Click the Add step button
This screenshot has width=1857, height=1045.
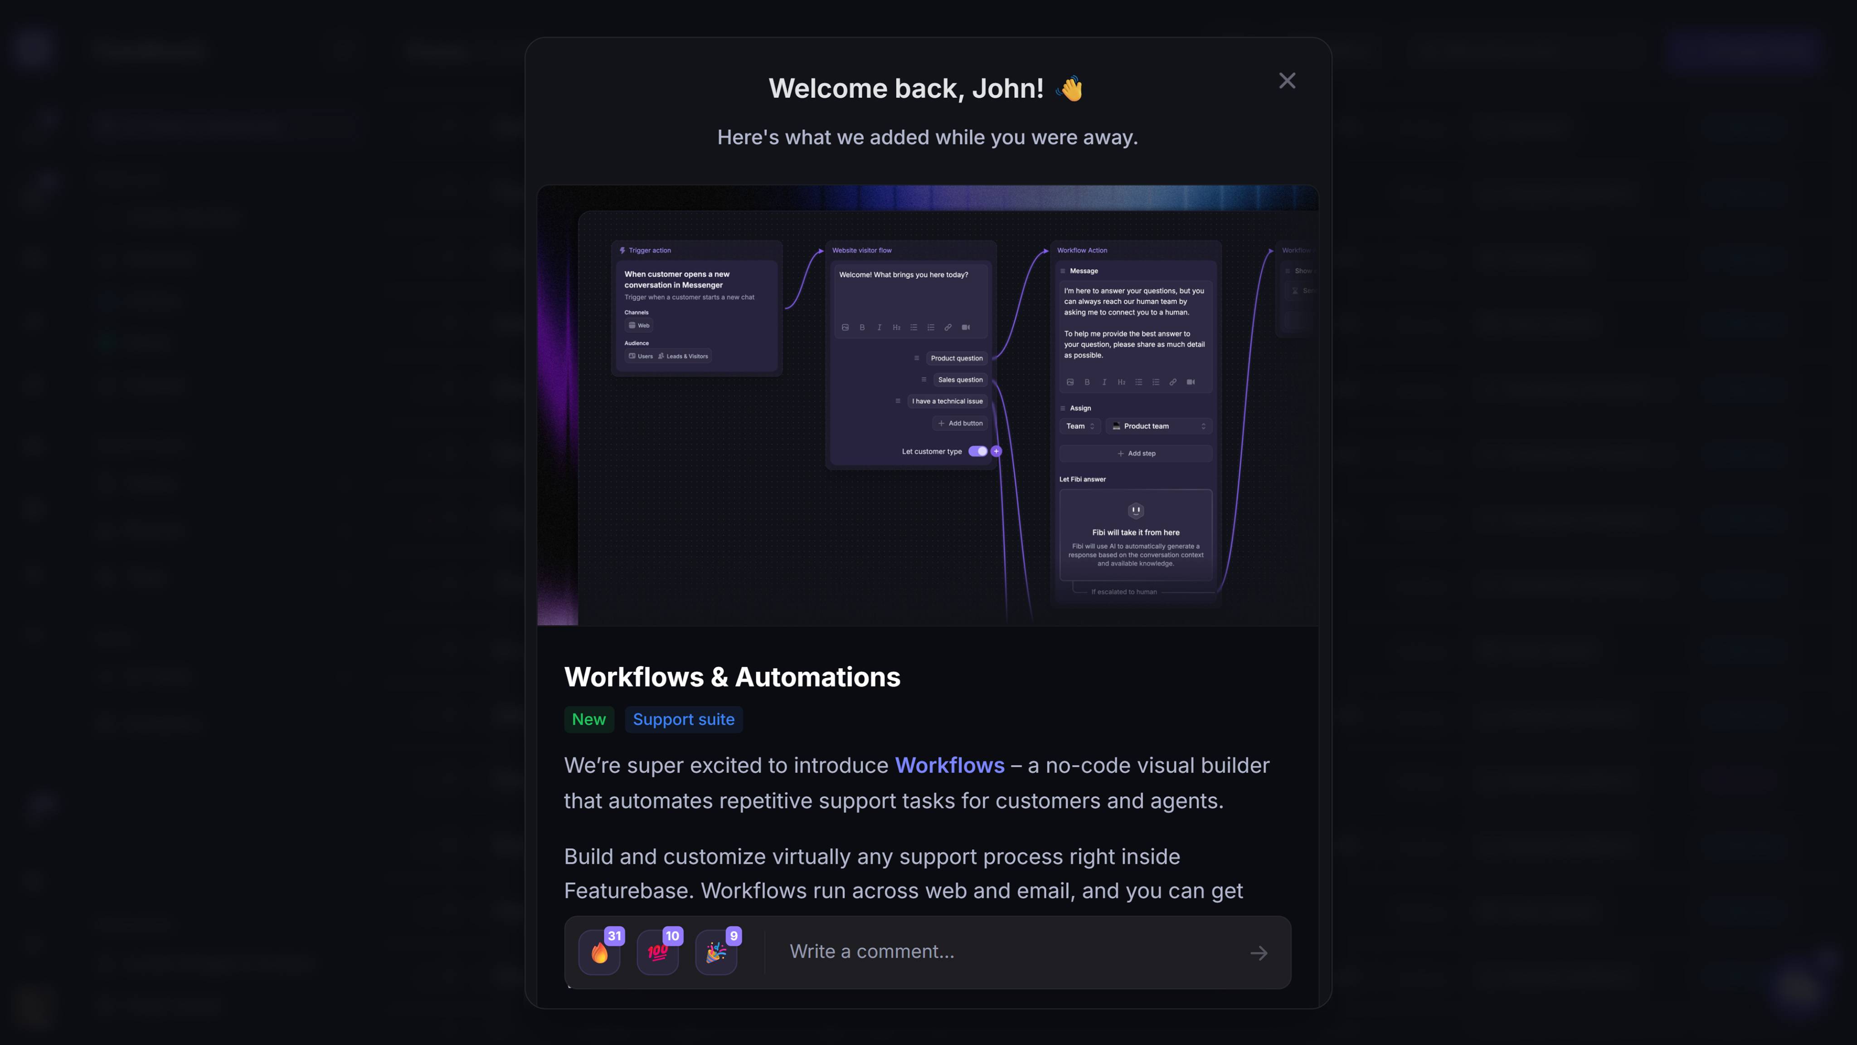point(1136,454)
